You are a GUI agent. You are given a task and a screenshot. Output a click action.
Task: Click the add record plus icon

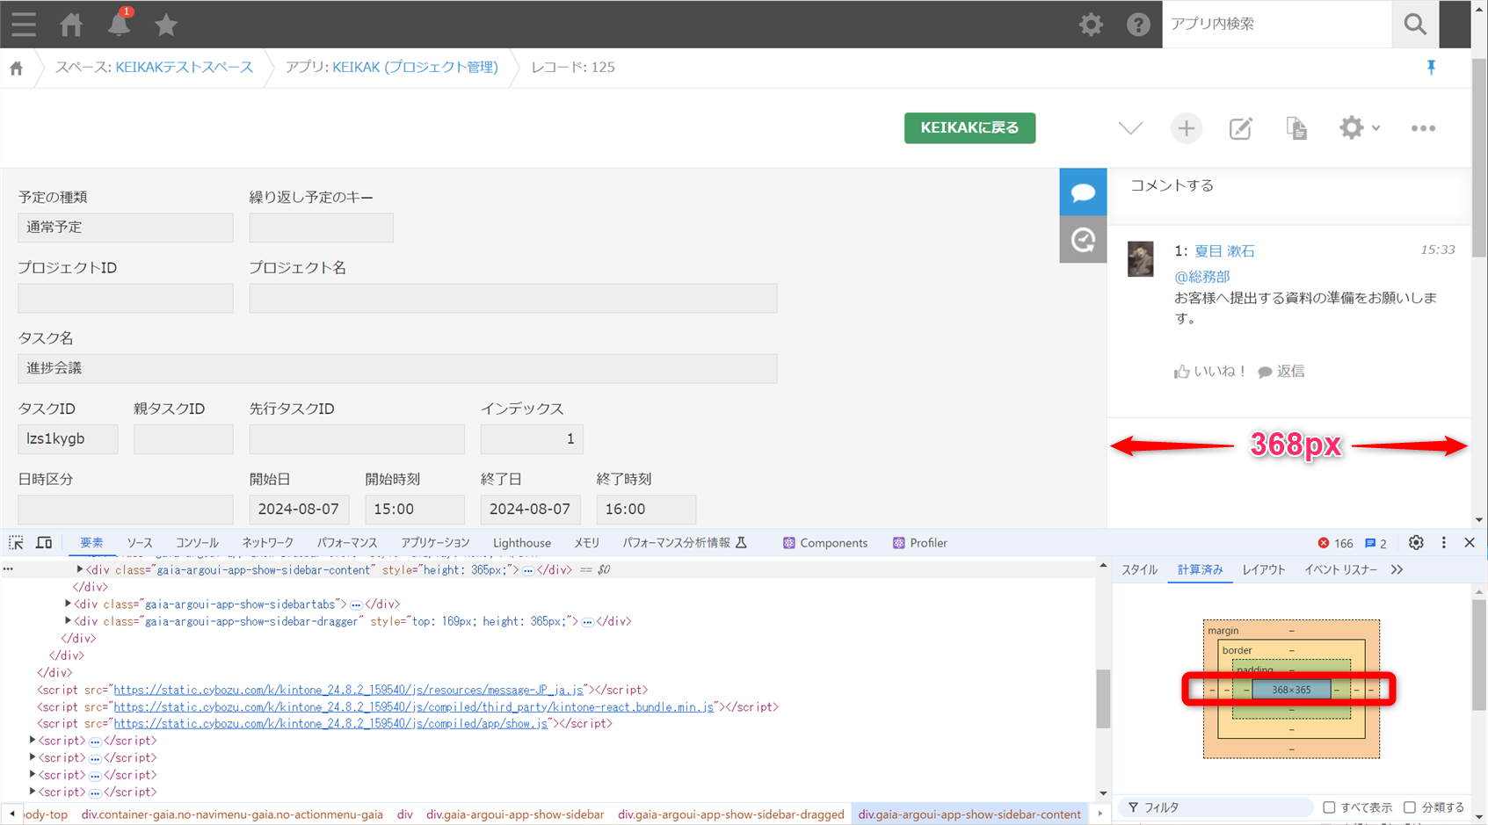click(x=1186, y=128)
